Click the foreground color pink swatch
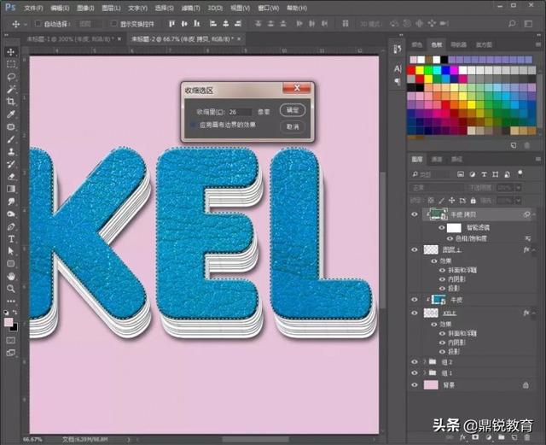The height and width of the screenshot is (445, 546). 9,322
